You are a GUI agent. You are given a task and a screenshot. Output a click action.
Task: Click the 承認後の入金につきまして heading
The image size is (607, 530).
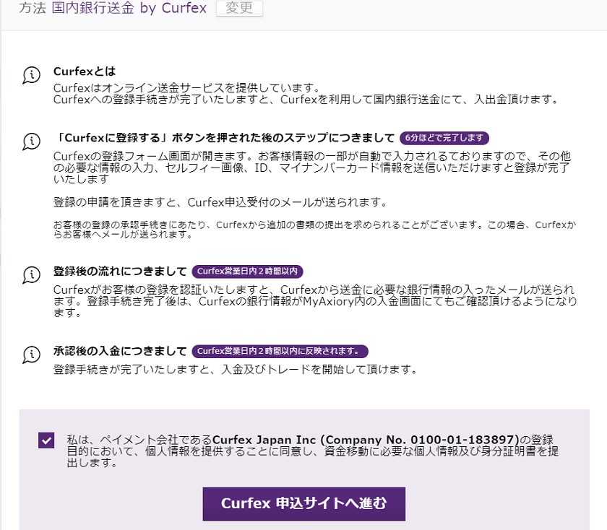click(x=120, y=352)
